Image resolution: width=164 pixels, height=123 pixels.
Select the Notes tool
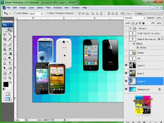click(x=4, y=73)
